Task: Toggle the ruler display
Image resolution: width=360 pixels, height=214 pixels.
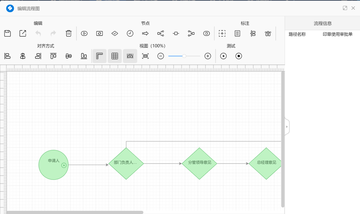Action: tap(99, 56)
